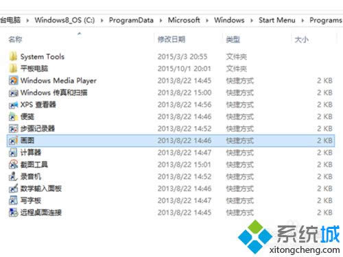The width and height of the screenshot is (343, 257).
Task: Click the 远程桌面连接 file name
Action: pyautogui.click(x=41, y=212)
